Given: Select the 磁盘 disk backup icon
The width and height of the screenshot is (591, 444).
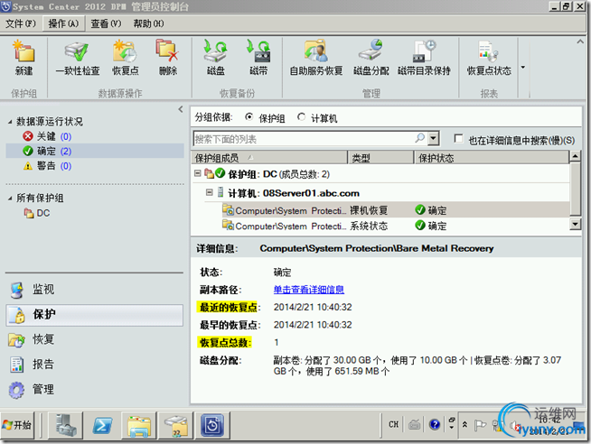Looking at the screenshot, I should pyautogui.click(x=216, y=58).
